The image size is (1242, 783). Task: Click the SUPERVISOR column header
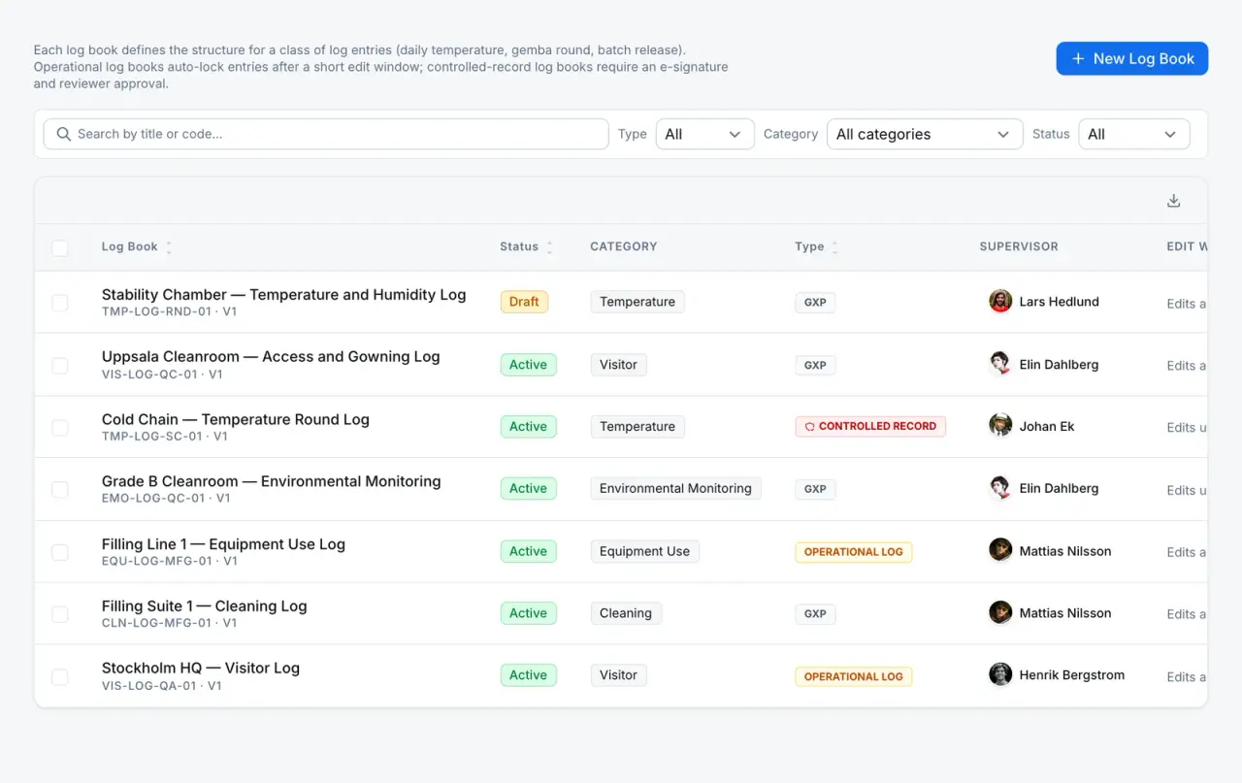1019,246
